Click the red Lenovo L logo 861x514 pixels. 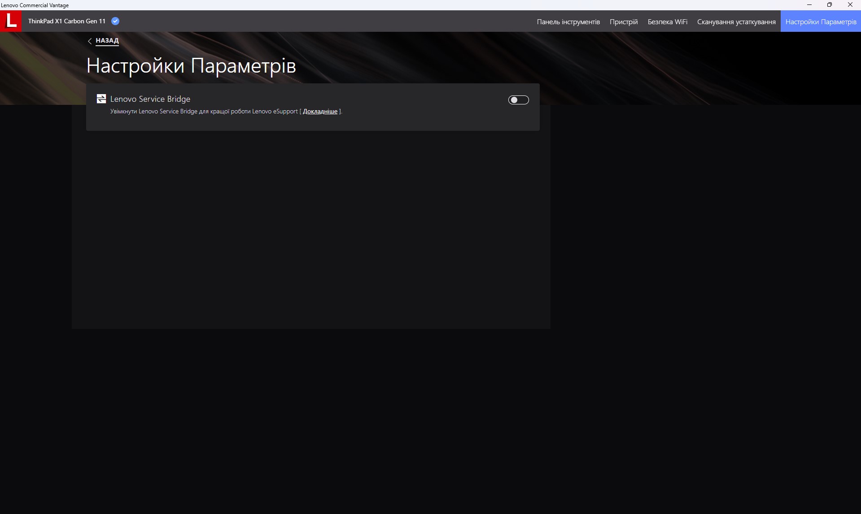(x=11, y=21)
